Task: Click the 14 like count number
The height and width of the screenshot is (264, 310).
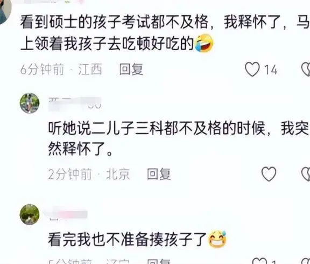Action: click(x=271, y=70)
